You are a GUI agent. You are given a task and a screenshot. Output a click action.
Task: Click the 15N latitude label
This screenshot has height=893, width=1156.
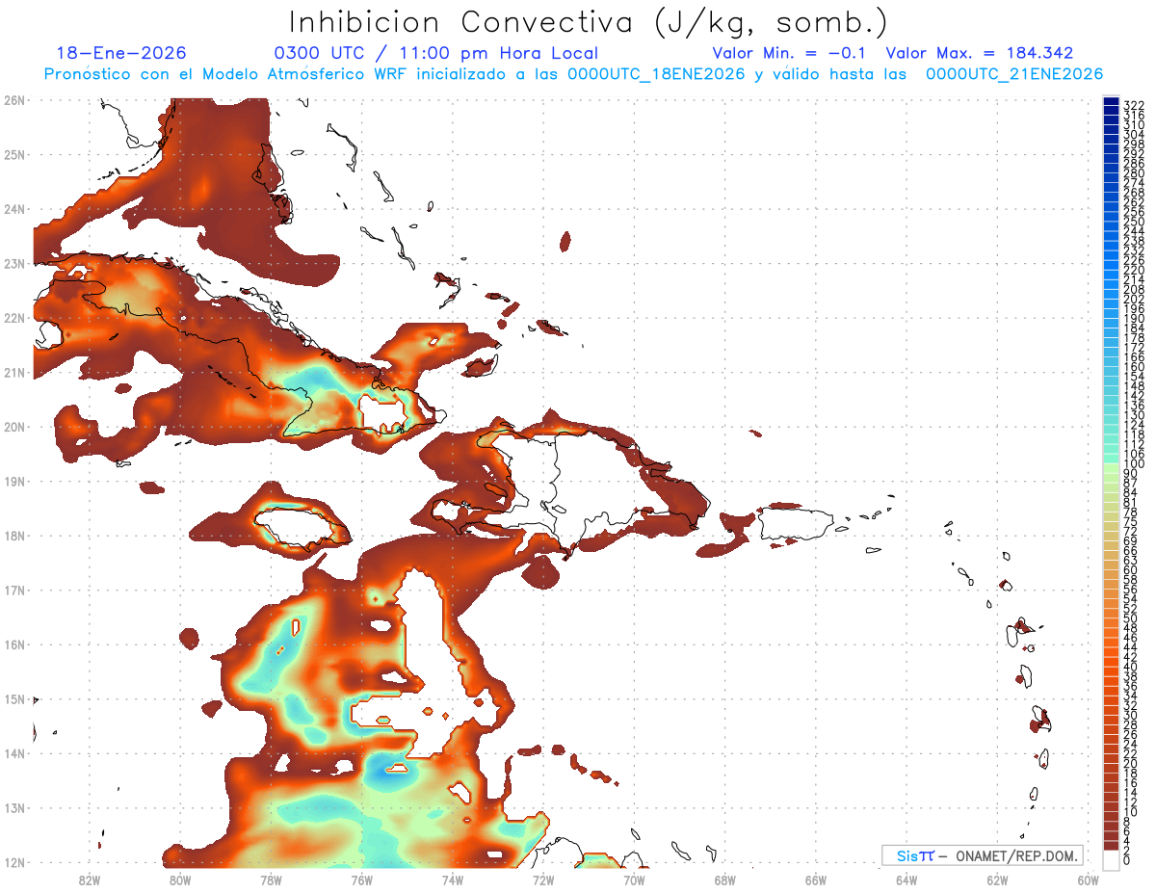(14, 698)
